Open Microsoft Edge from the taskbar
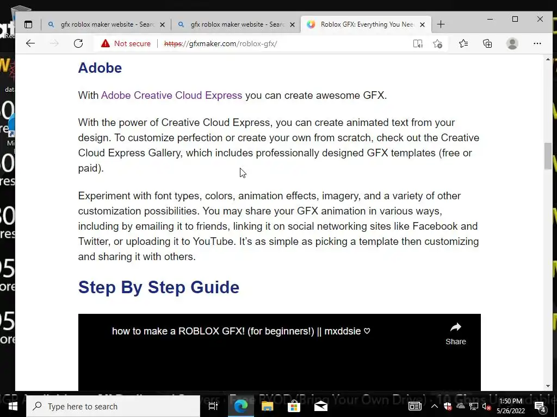The height and width of the screenshot is (417, 557). point(240,406)
